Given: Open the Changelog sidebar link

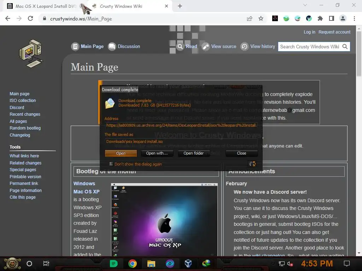Looking at the screenshot, I should [x=20, y=135].
